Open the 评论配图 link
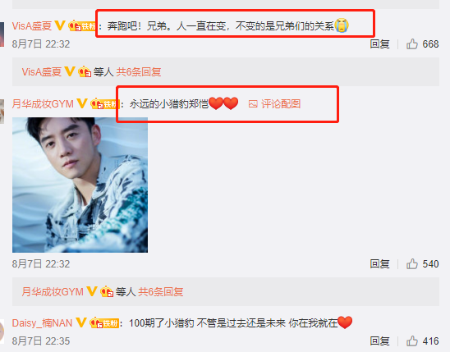The image size is (450, 352). tap(281, 103)
